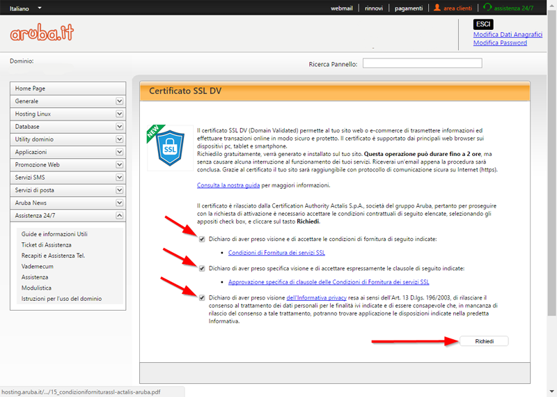This screenshot has width=557, height=397.
Task: Click the ESCI logout button
Action: (483, 24)
